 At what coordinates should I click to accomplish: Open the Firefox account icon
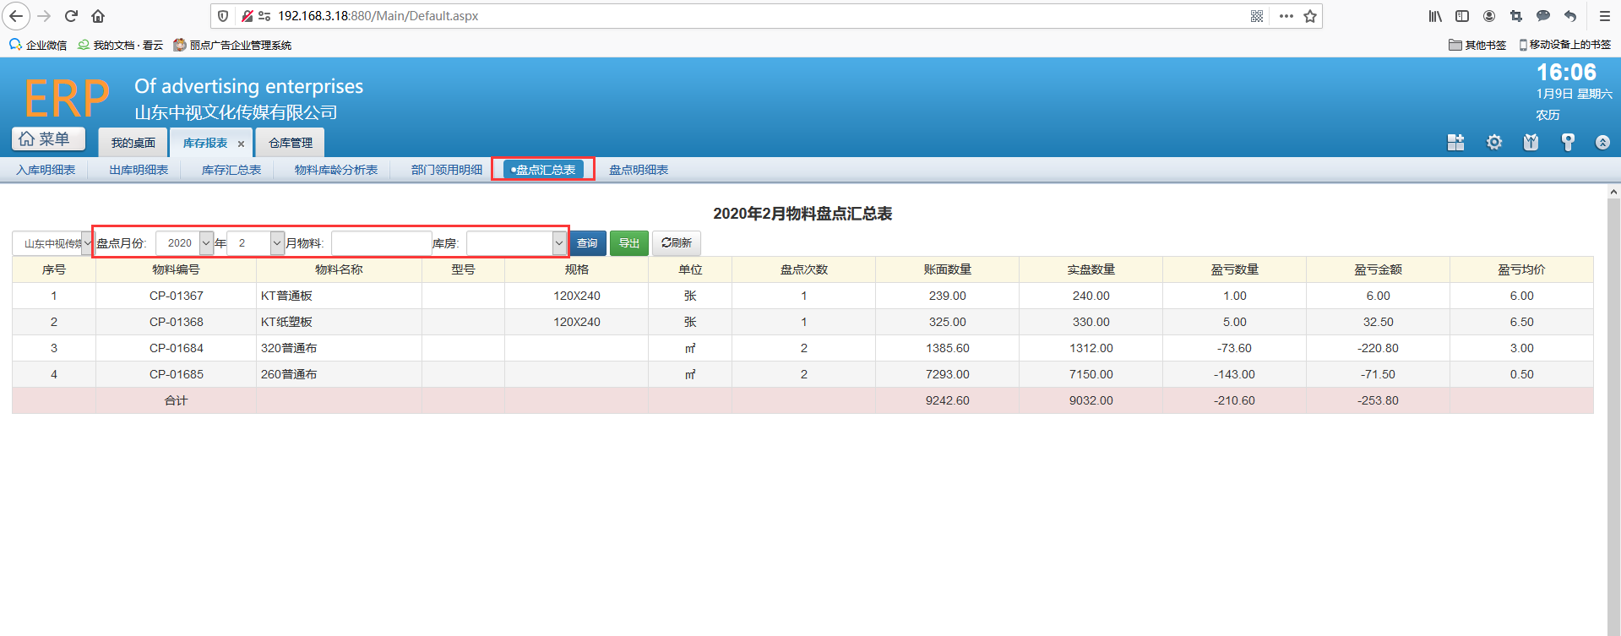point(1489,16)
